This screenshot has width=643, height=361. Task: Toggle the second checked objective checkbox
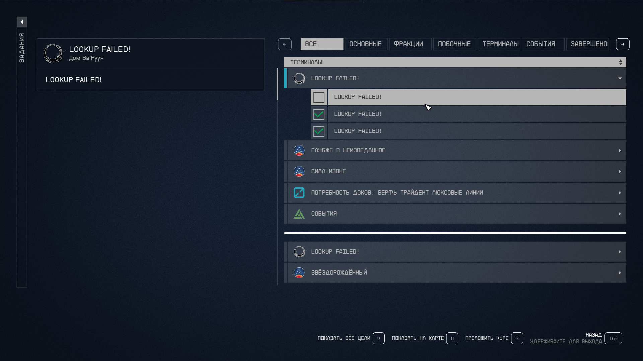pos(319,114)
